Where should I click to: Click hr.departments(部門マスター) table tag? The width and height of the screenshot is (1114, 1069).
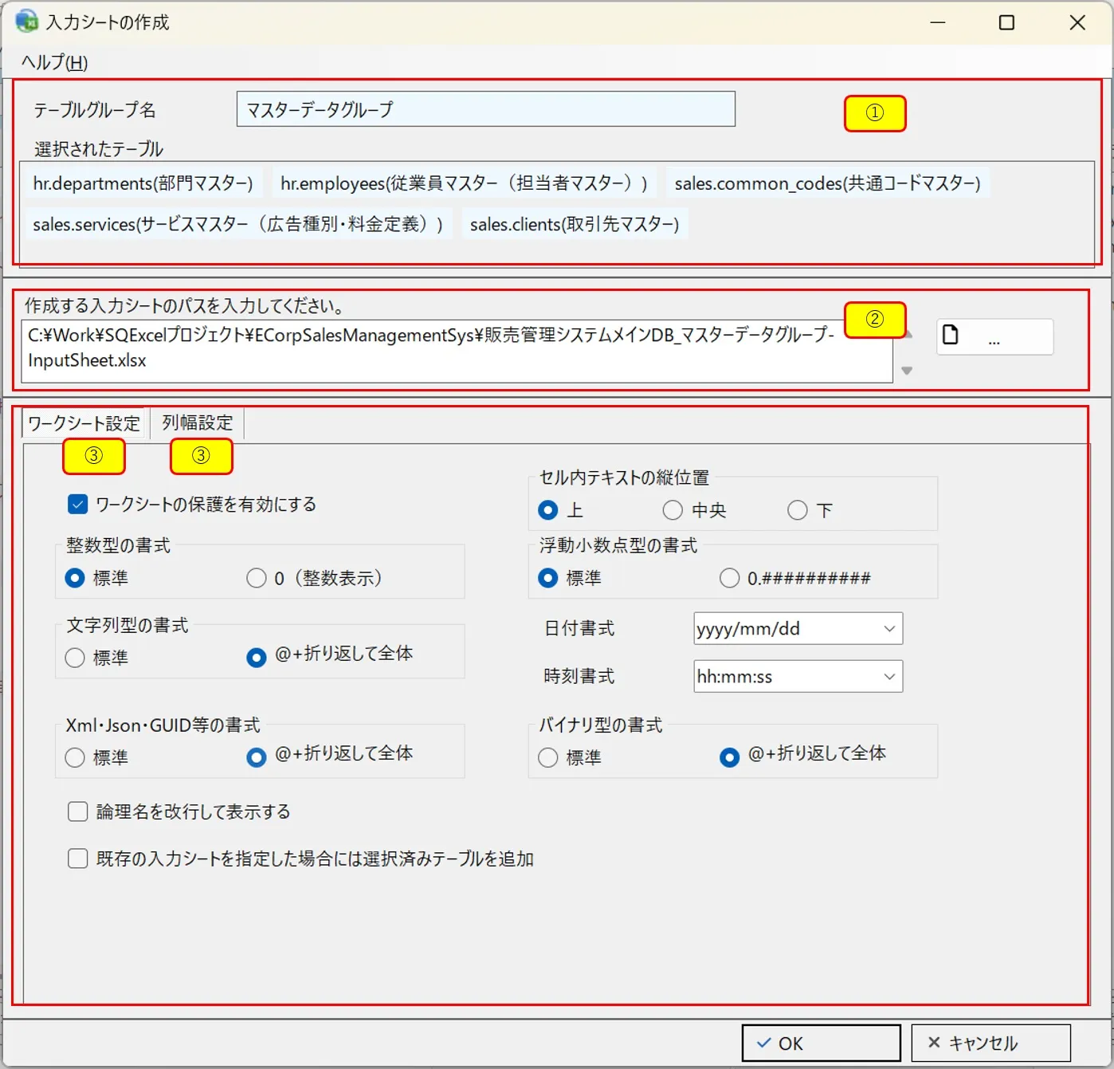tap(143, 183)
